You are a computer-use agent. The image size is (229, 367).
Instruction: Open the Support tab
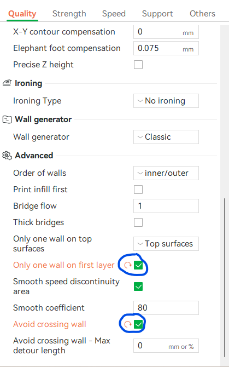157,14
